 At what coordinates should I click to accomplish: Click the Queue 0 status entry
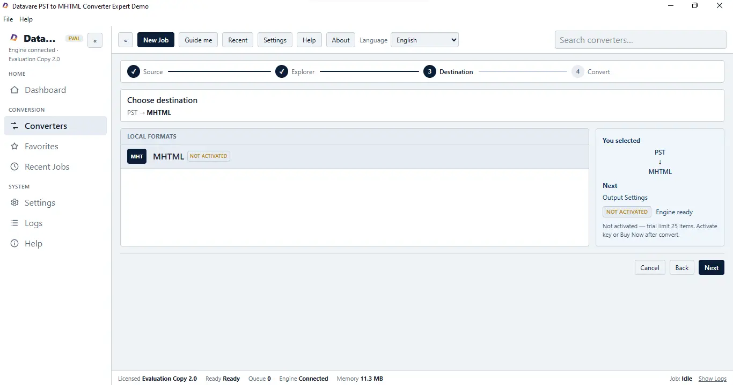coord(260,379)
